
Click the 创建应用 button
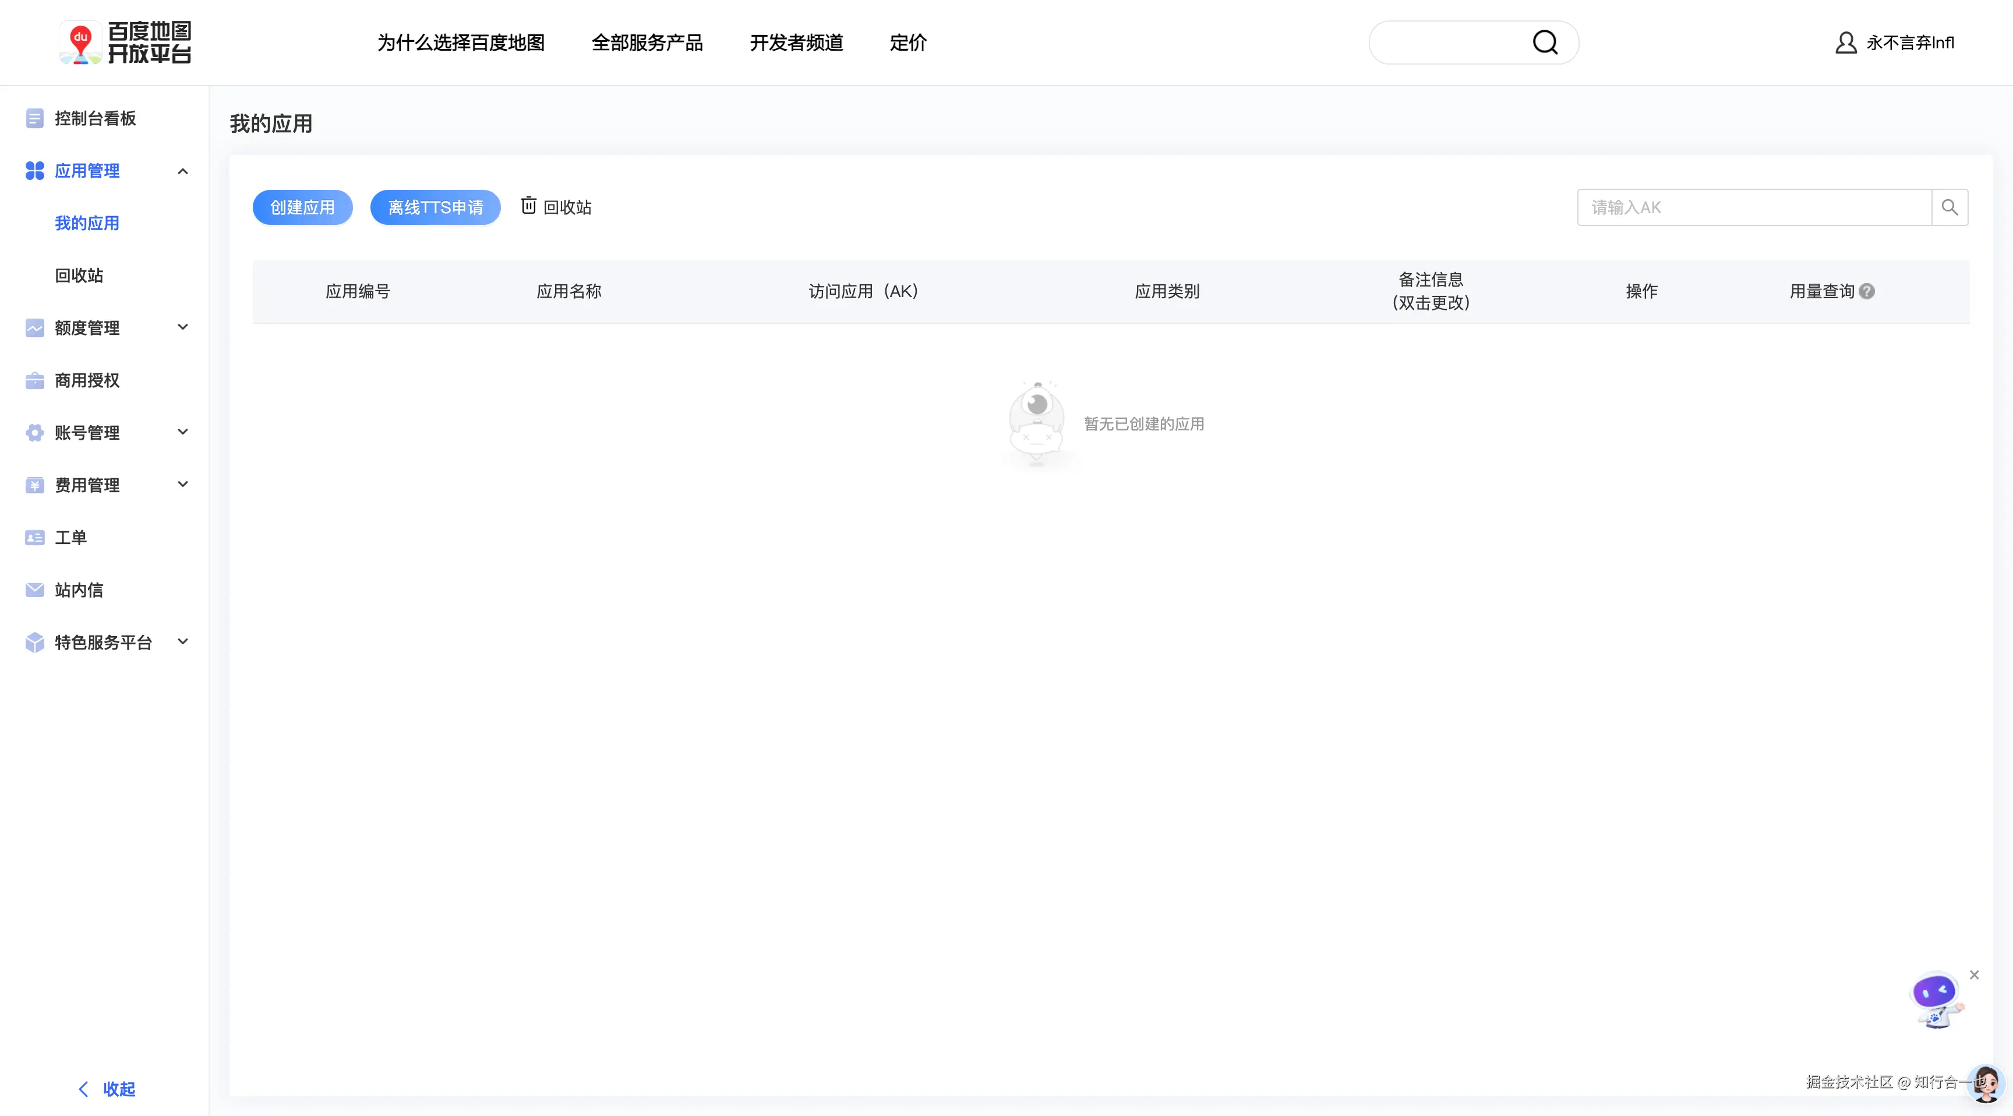[302, 207]
